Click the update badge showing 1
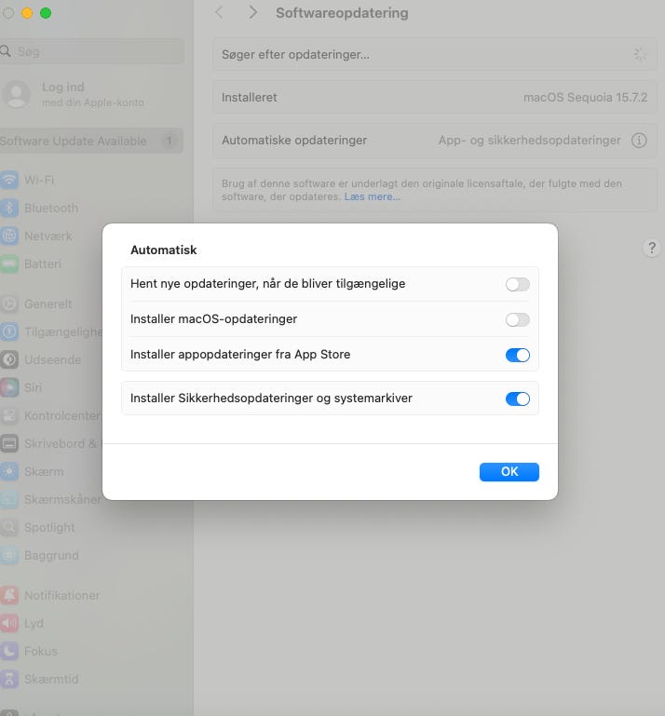 click(x=169, y=141)
